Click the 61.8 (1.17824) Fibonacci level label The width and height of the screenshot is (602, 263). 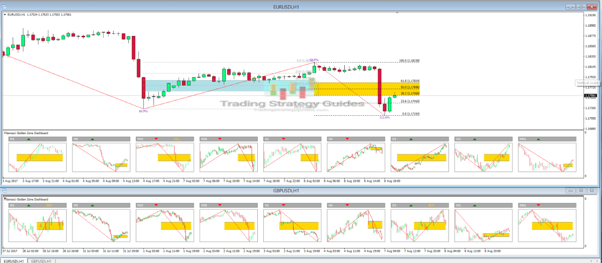(409, 81)
